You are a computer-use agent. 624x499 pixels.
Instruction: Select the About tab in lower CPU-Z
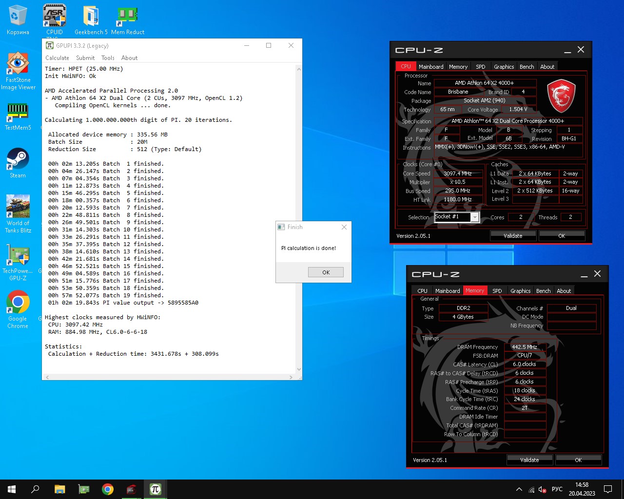click(564, 291)
